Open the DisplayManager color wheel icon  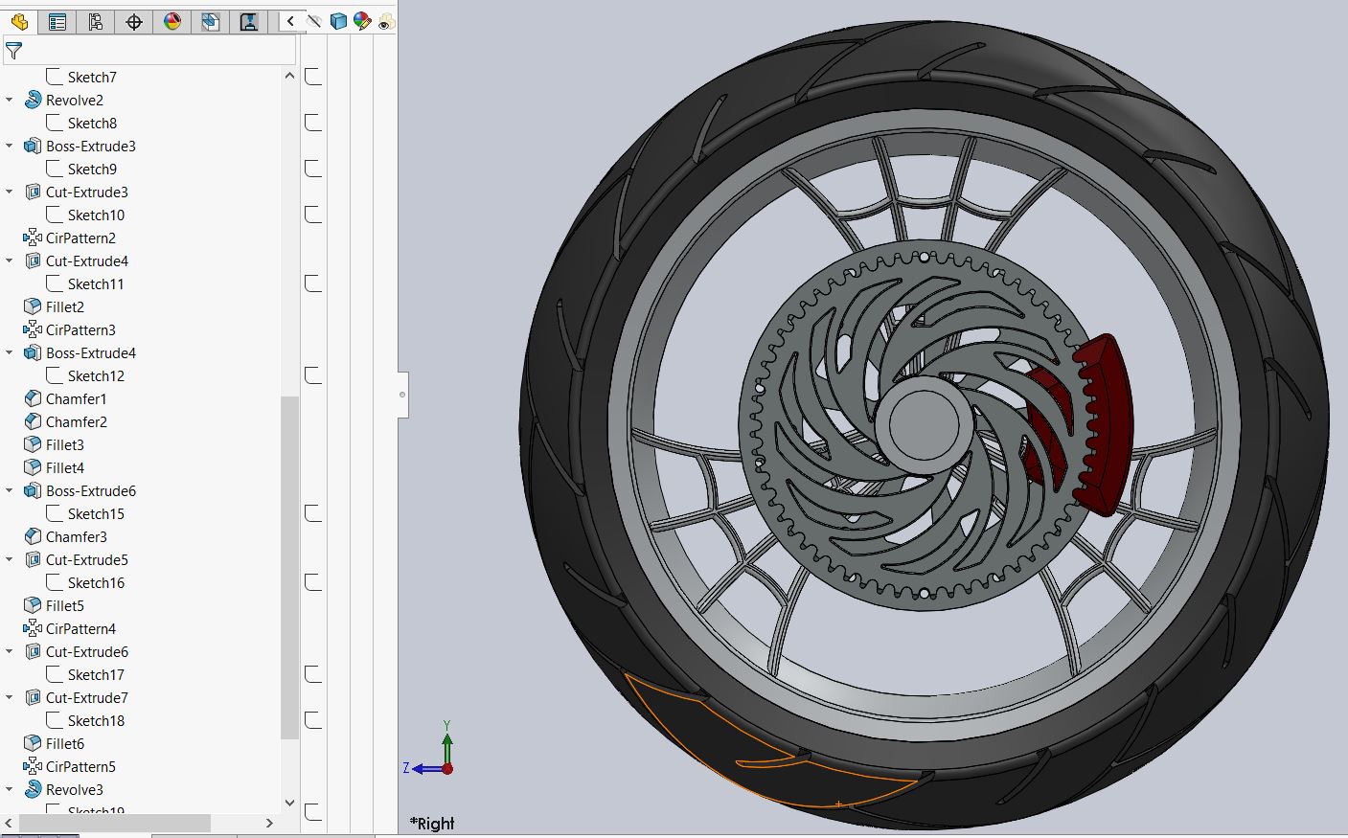(x=171, y=21)
